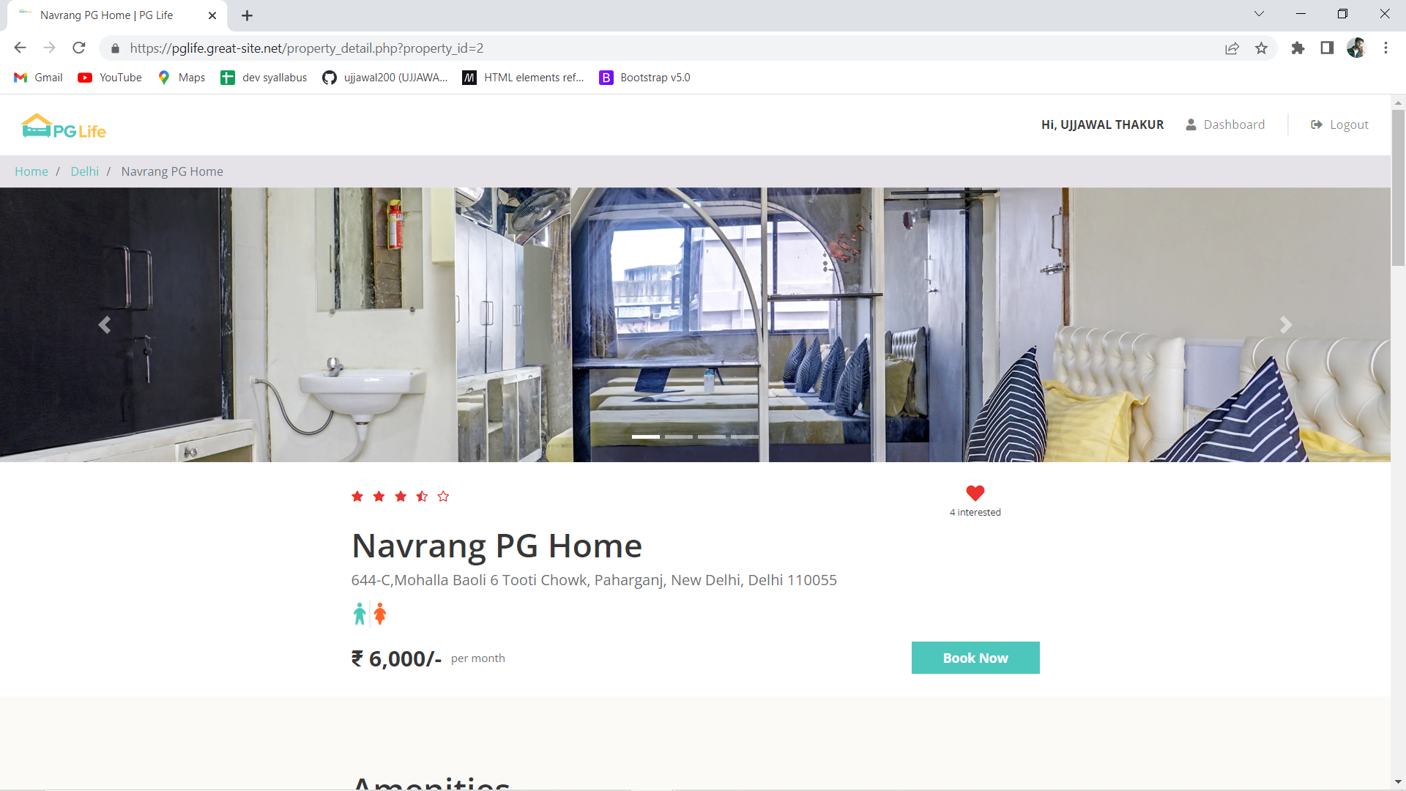Open the Delhi breadcrumb link

point(84,171)
